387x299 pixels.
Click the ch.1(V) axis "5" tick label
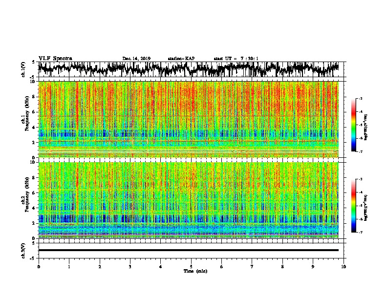(33, 62)
